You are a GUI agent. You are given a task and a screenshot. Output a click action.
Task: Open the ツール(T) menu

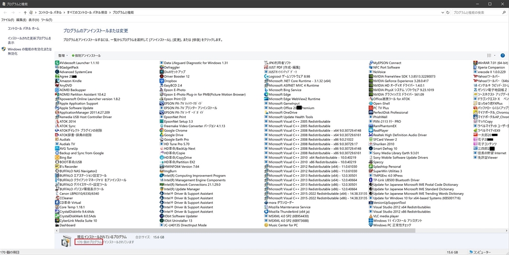pyautogui.click(x=47, y=20)
